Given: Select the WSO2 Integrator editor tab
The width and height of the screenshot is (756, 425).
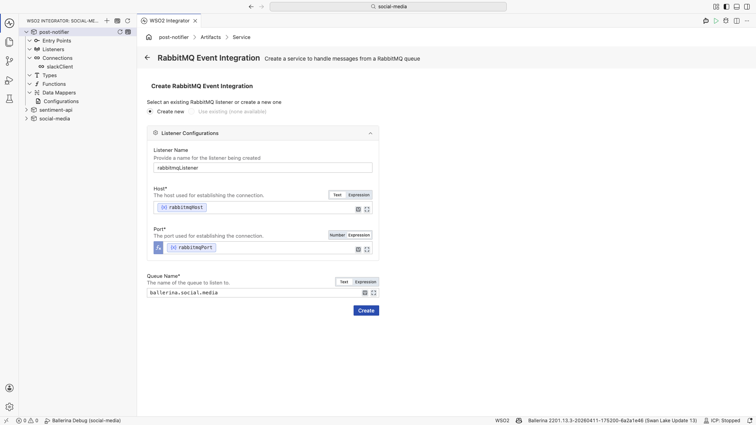Looking at the screenshot, I should click(169, 21).
